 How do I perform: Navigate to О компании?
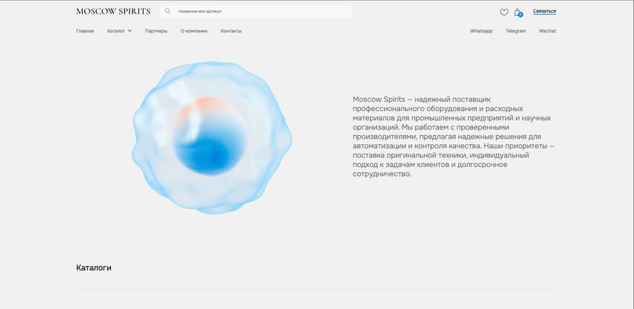[194, 31]
